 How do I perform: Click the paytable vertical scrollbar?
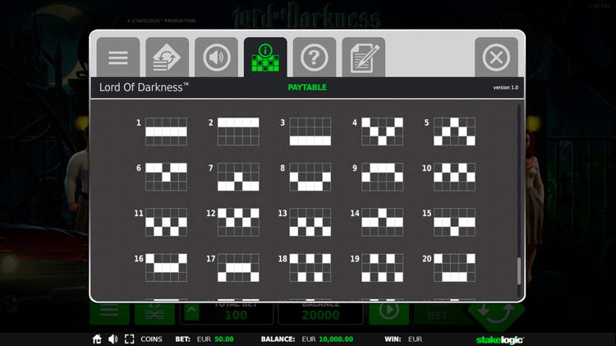pyautogui.click(x=517, y=271)
